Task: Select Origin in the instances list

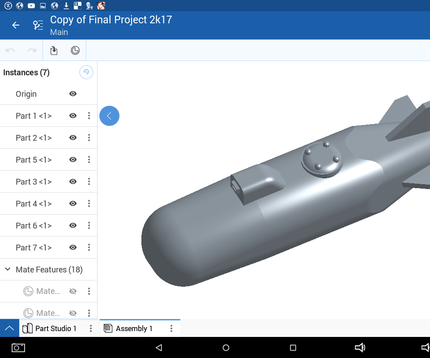Action: 26,94
